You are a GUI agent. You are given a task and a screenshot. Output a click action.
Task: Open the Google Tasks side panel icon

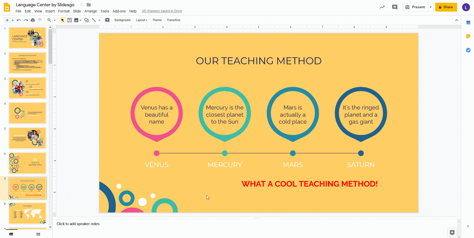coord(468,50)
